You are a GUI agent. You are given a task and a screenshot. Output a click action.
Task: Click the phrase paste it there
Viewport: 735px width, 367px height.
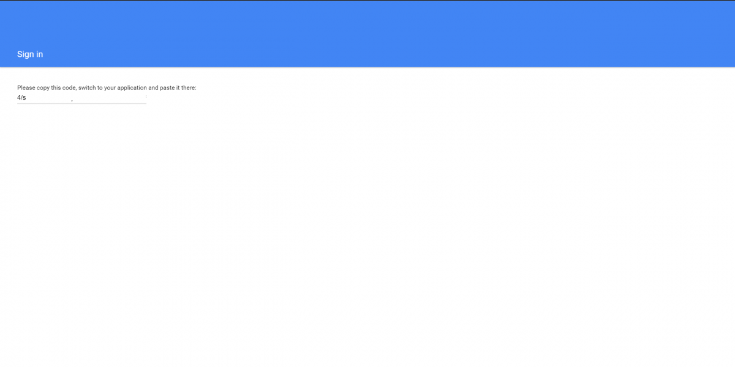click(179, 87)
